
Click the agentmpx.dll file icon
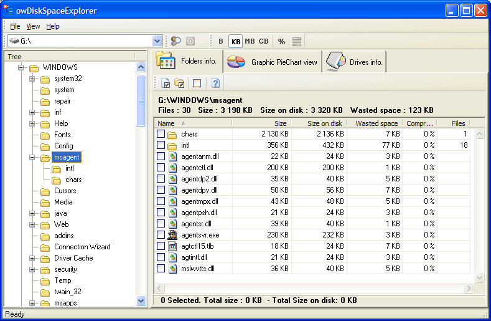coord(172,201)
